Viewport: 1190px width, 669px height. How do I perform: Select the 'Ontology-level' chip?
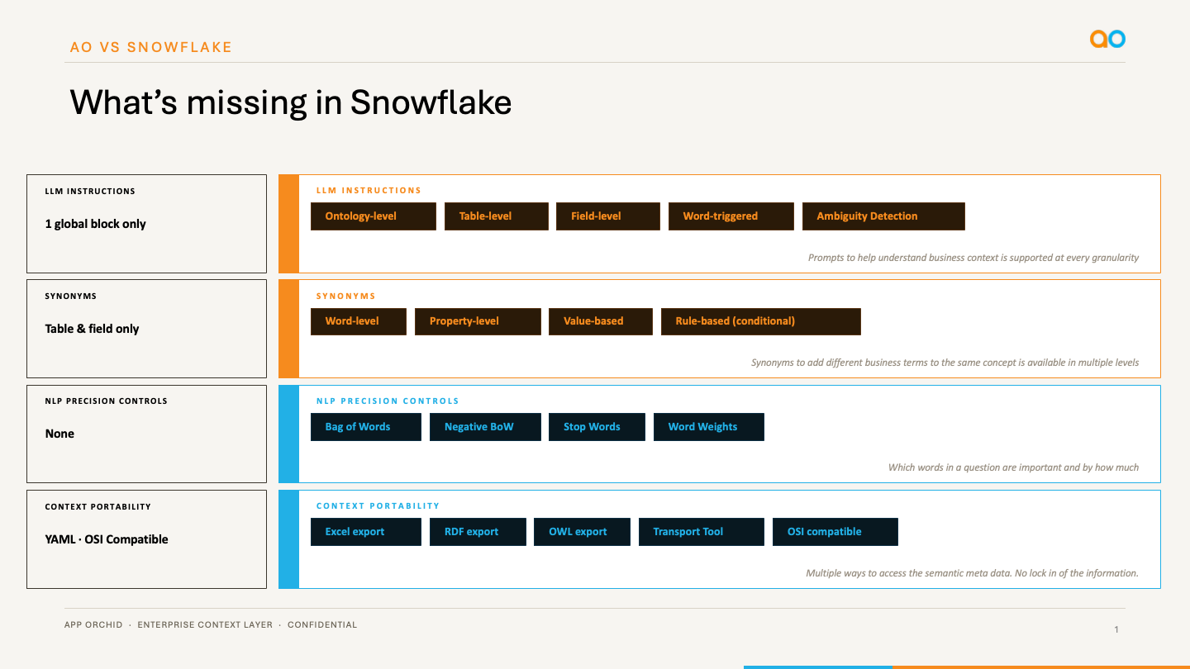pos(374,216)
